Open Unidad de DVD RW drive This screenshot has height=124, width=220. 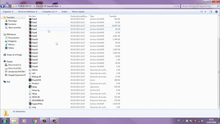point(16,72)
